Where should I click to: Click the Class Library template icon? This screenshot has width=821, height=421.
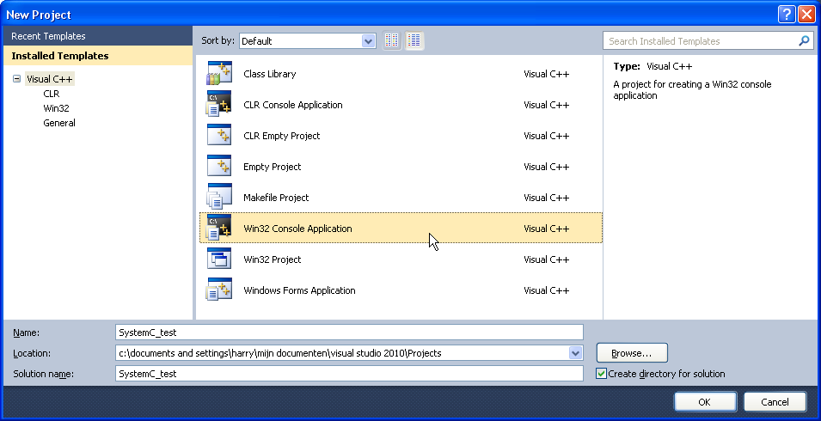coord(219,74)
